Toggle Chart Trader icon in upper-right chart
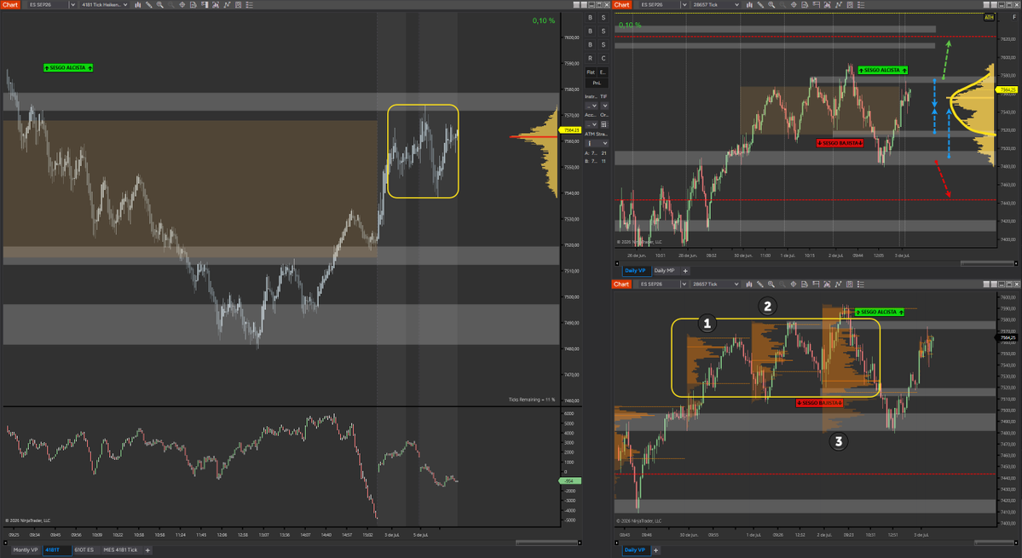Viewport: 1022px width, 558px height. tap(816, 4)
